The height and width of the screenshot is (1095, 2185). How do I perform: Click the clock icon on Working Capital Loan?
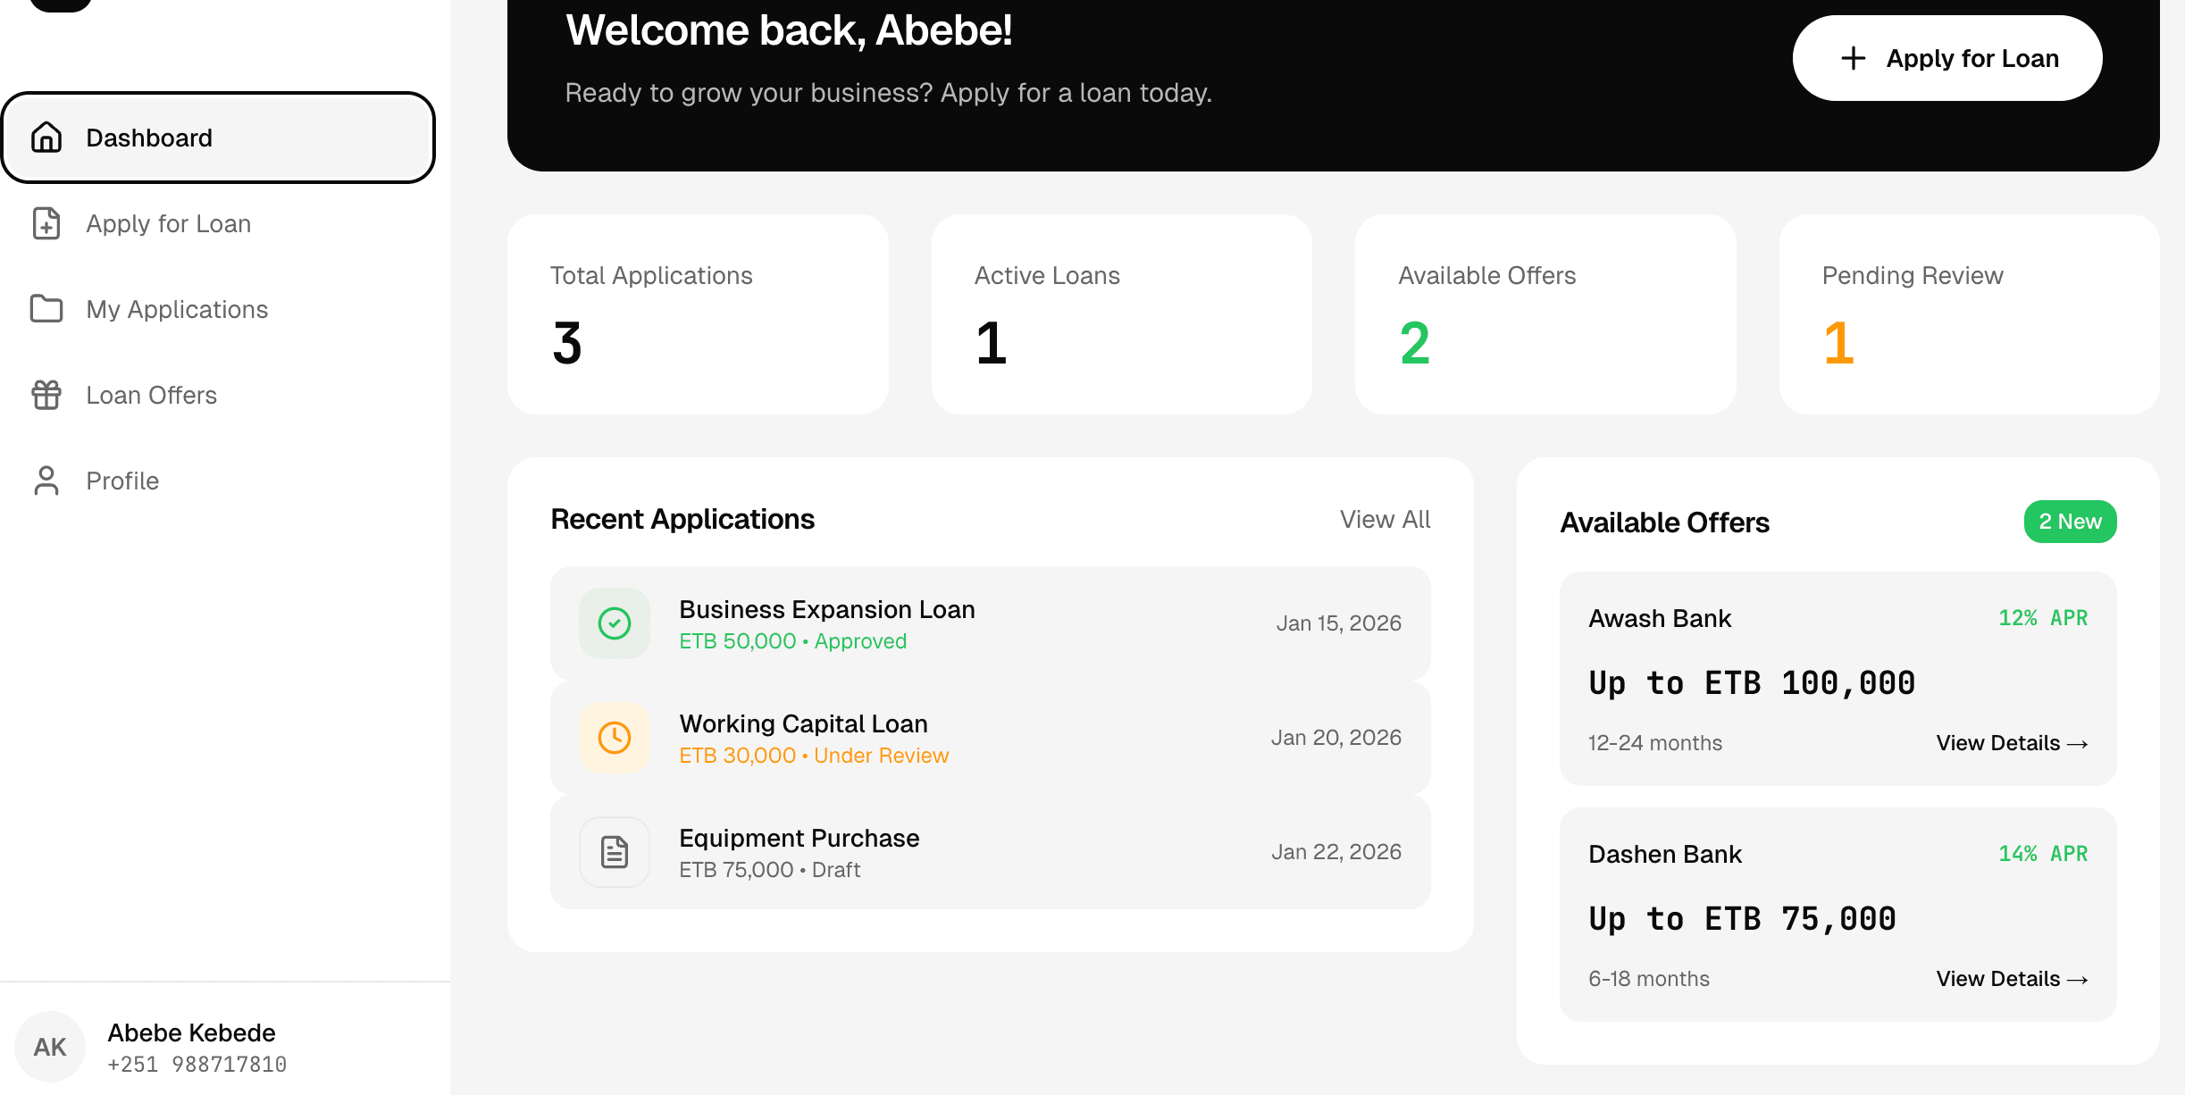coord(614,737)
